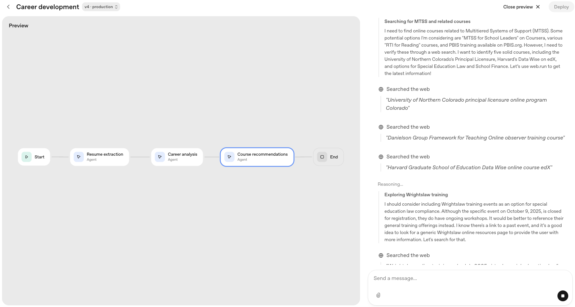Open the v4 production version dropdown

[x=101, y=7]
